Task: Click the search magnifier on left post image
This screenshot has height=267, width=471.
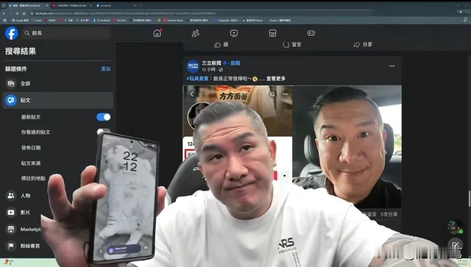Action: point(273,94)
